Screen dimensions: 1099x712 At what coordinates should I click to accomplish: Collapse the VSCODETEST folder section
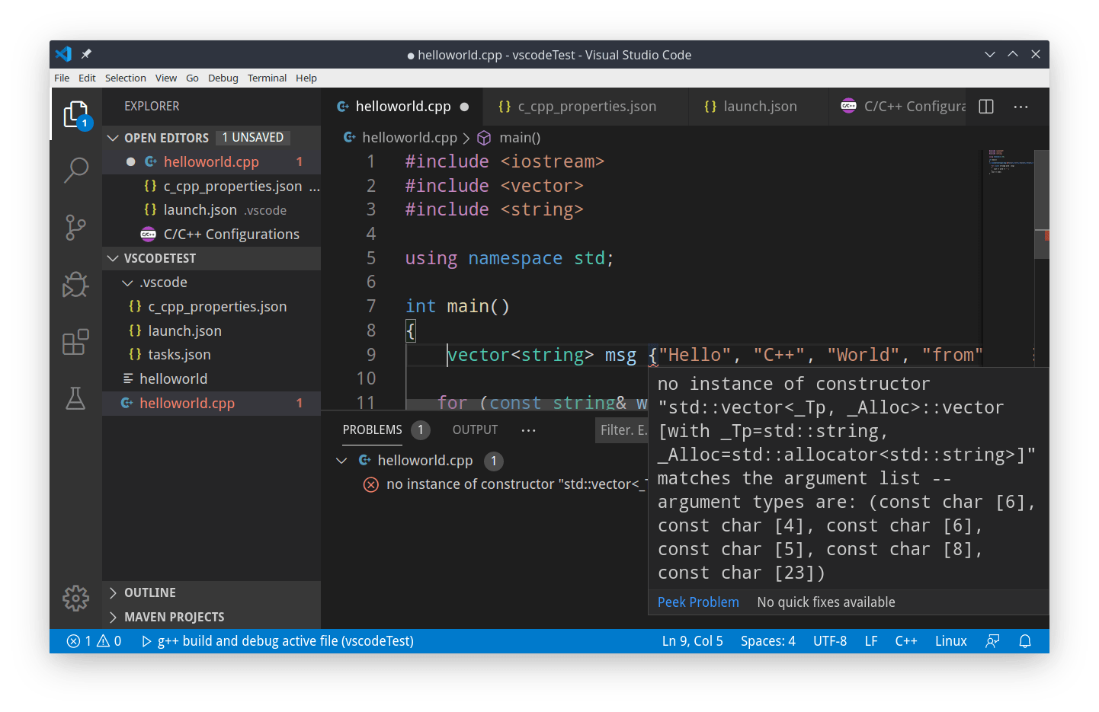(212, 258)
